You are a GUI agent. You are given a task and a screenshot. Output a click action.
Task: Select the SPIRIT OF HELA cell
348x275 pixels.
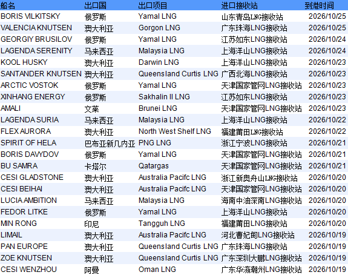(x=28, y=143)
